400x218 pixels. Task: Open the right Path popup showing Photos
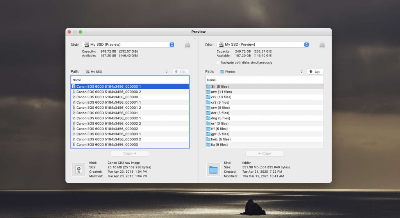(261, 72)
